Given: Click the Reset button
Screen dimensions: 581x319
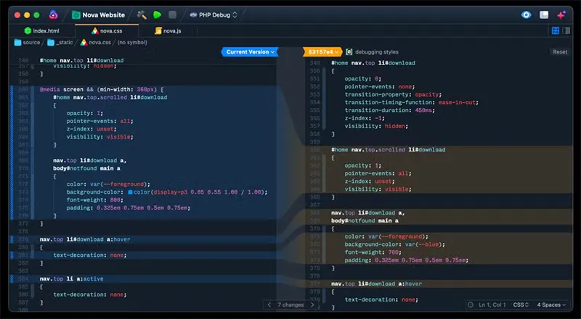Looking at the screenshot, I should (x=560, y=52).
